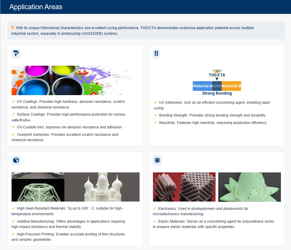This screenshot has height=250, width=291.
Task: Open the THEICTA Strong Bonding diagram
Action: click(217, 82)
